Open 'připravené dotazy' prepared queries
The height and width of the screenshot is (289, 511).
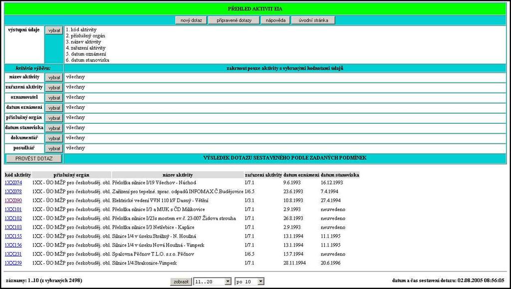click(234, 20)
